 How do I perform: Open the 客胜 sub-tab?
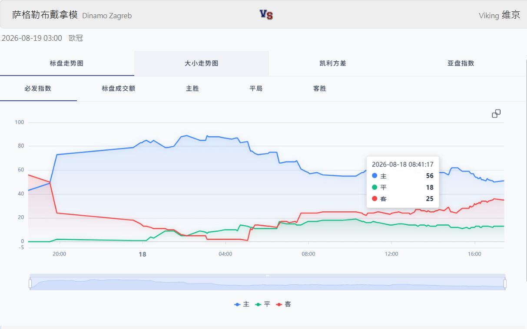coord(320,89)
